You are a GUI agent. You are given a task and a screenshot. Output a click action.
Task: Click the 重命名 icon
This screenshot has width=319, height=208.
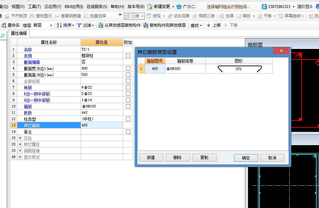coord(4,25)
